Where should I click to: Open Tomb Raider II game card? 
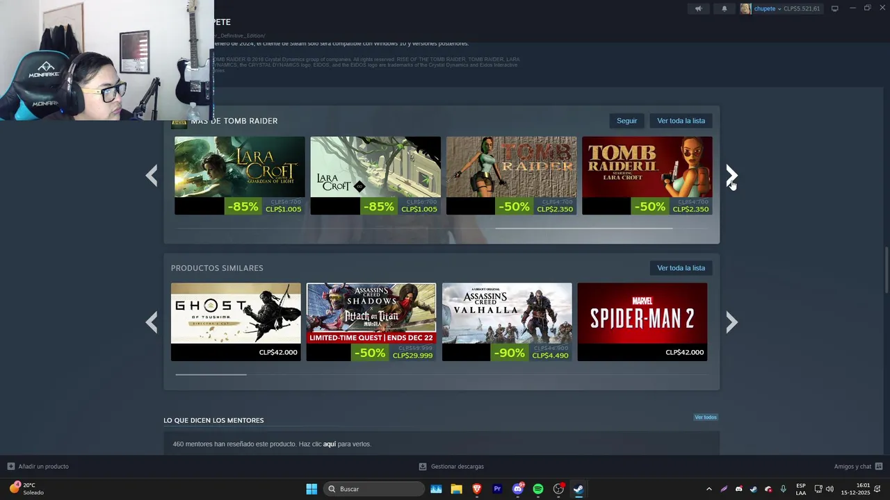pyautogui.click(x=647, y=176)
